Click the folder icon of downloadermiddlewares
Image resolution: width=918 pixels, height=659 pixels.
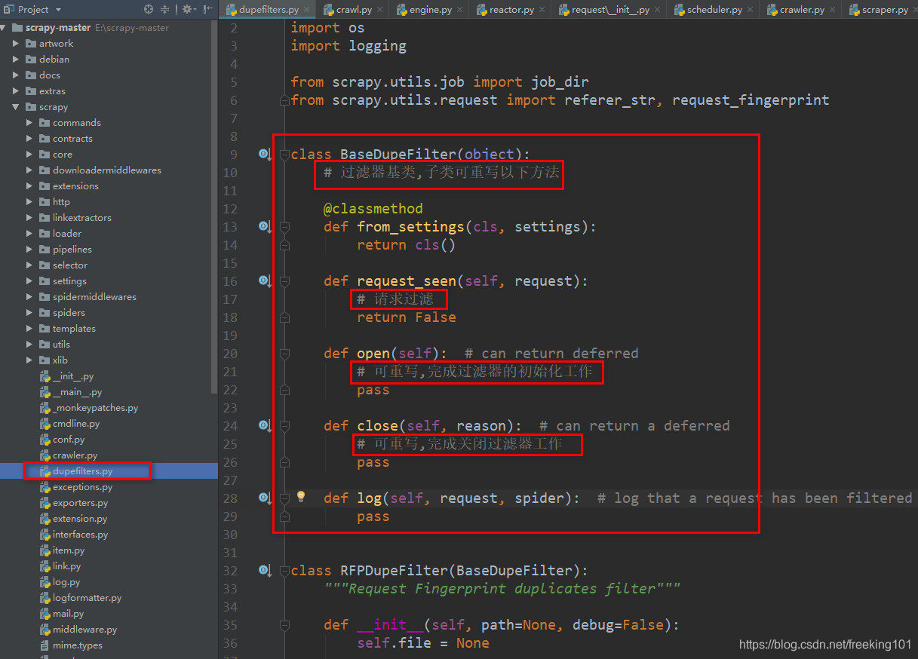tap(45, 170)
